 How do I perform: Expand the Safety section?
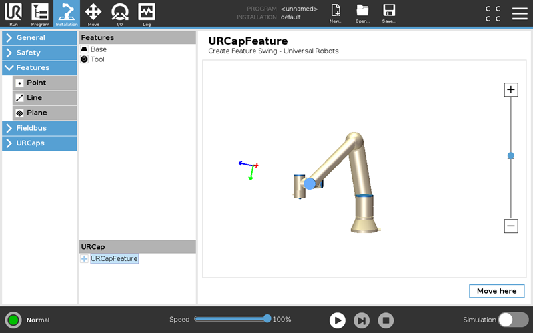(39, 53)
